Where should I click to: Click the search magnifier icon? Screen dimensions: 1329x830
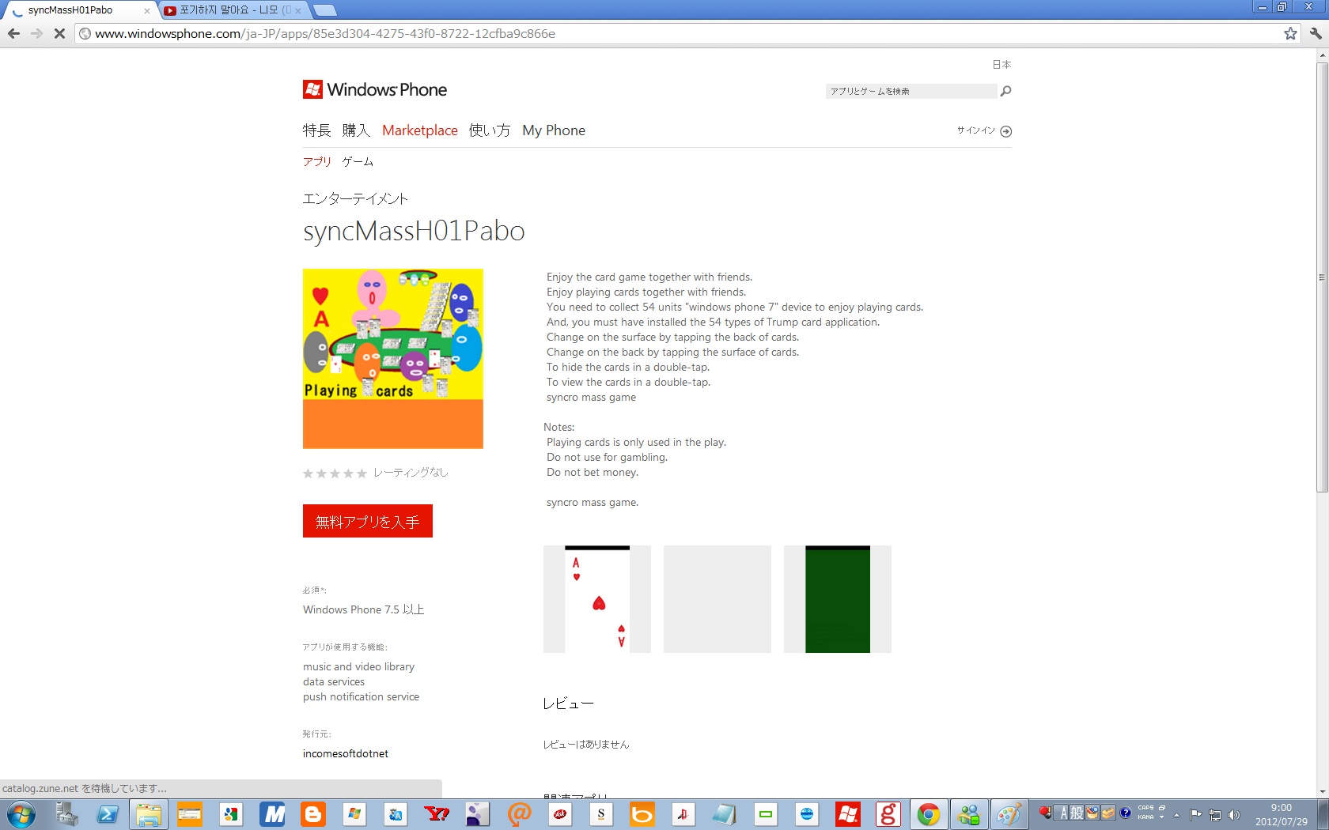(x=1005, y=91)
